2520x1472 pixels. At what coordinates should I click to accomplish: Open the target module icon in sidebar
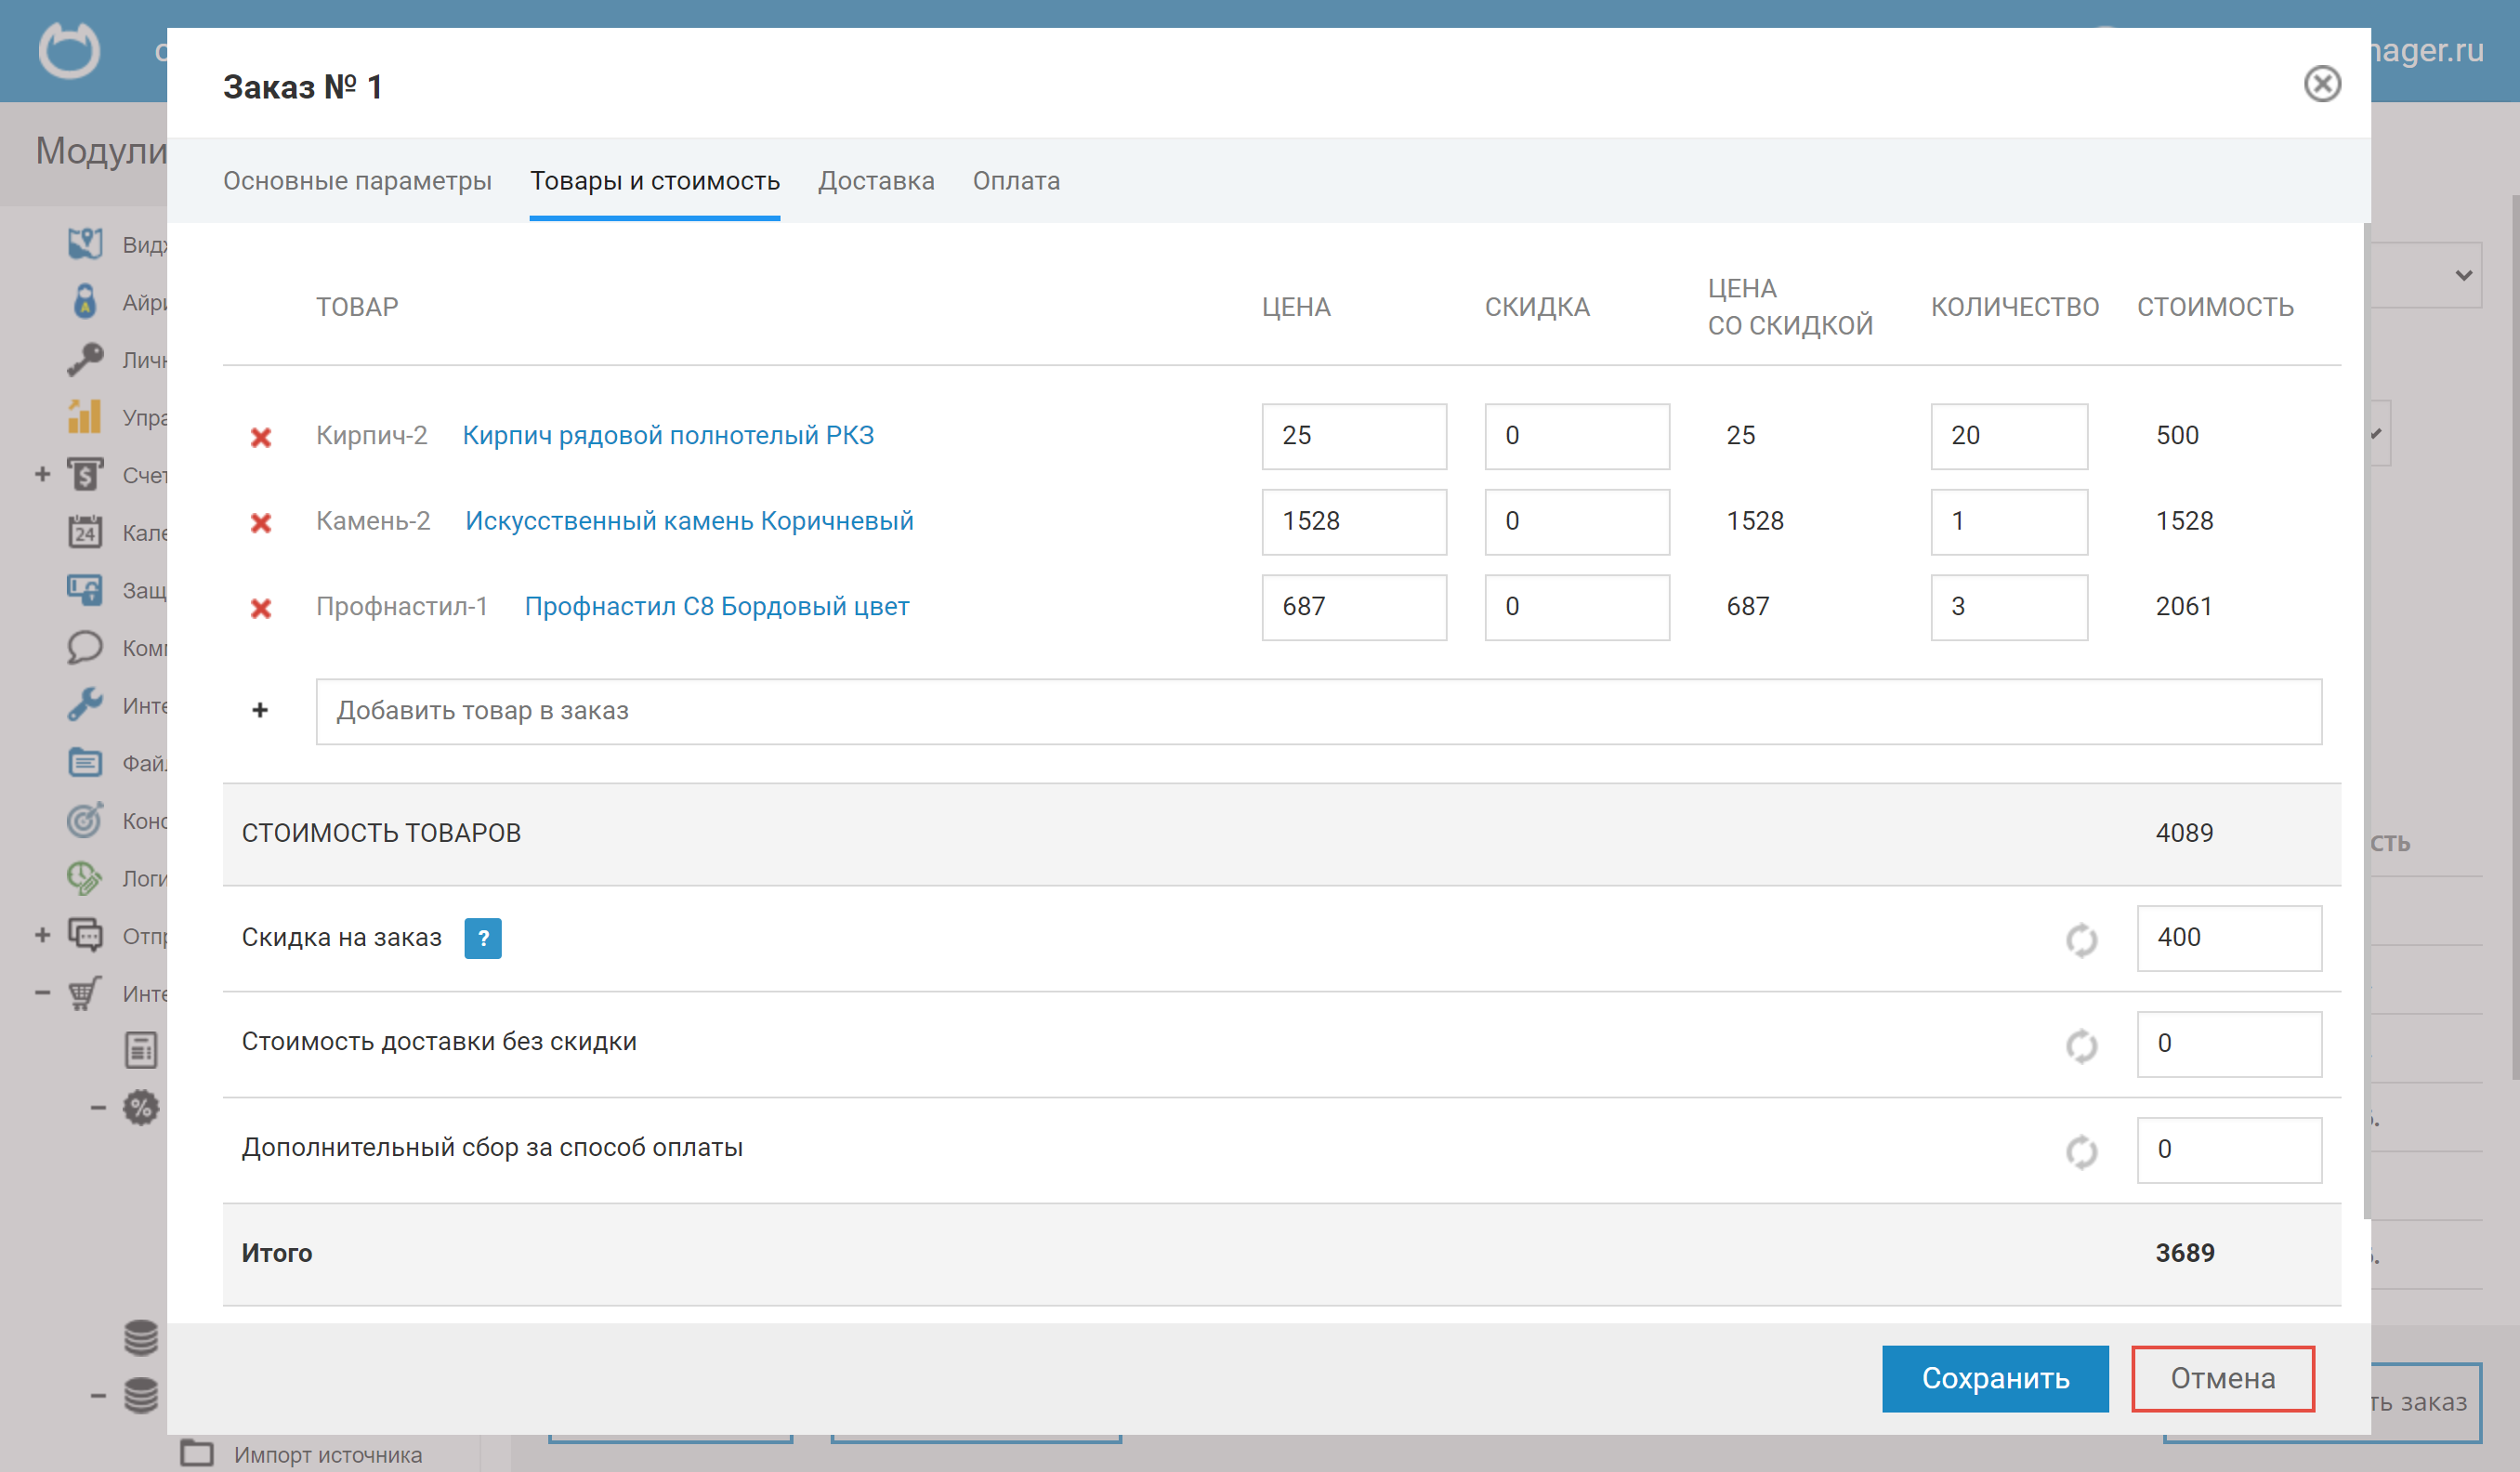[85, 820]
